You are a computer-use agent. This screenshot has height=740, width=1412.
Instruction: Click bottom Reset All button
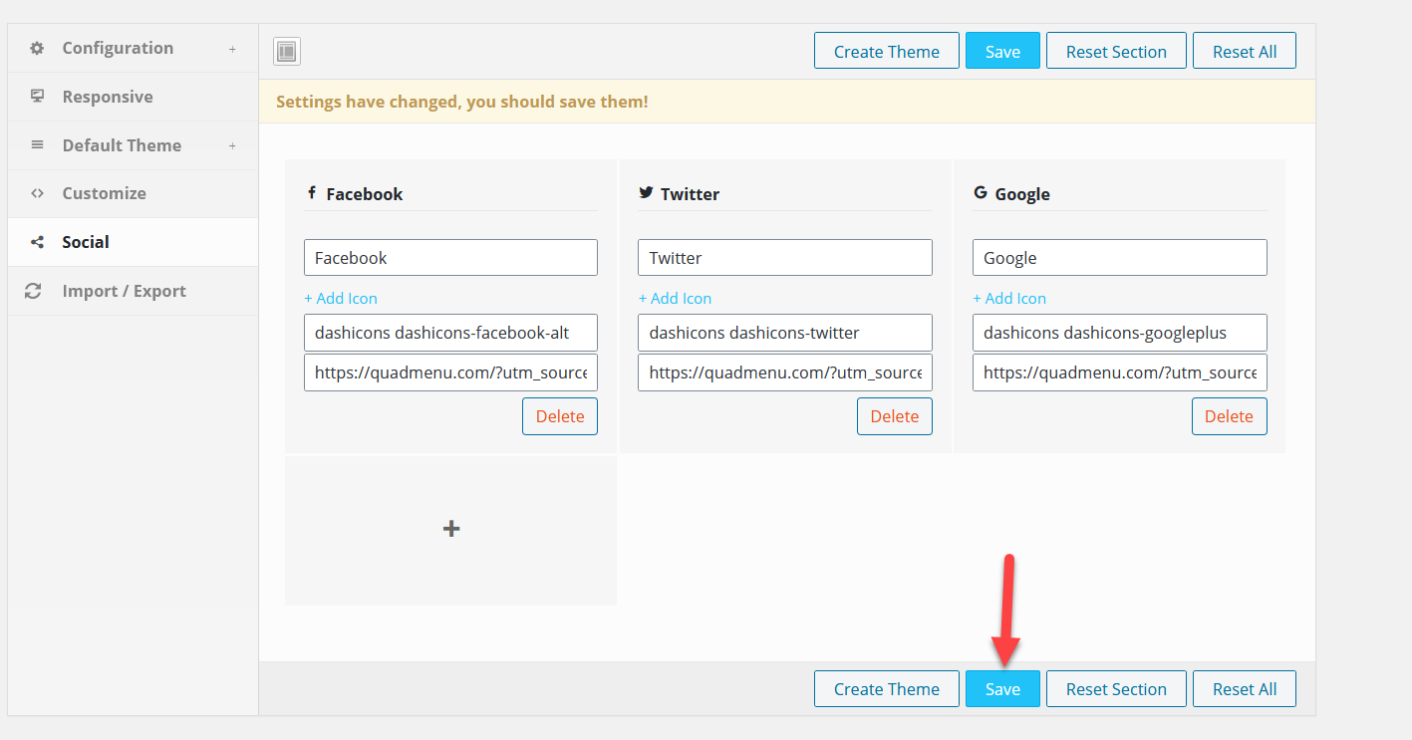click(1245, 688)
